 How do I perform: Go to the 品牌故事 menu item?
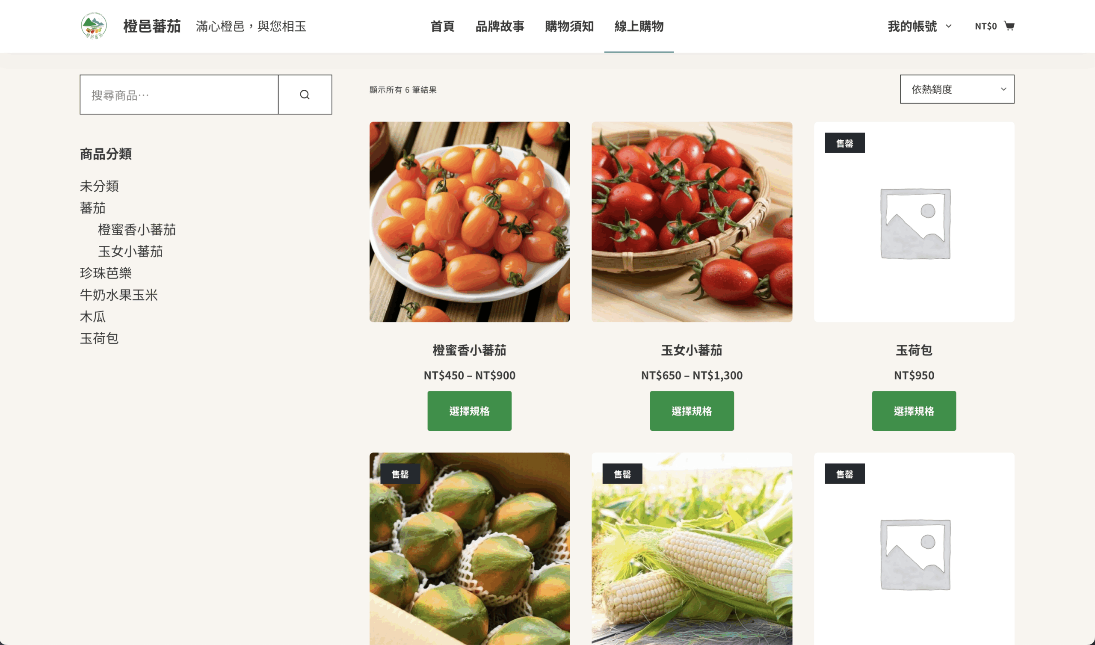500,27
